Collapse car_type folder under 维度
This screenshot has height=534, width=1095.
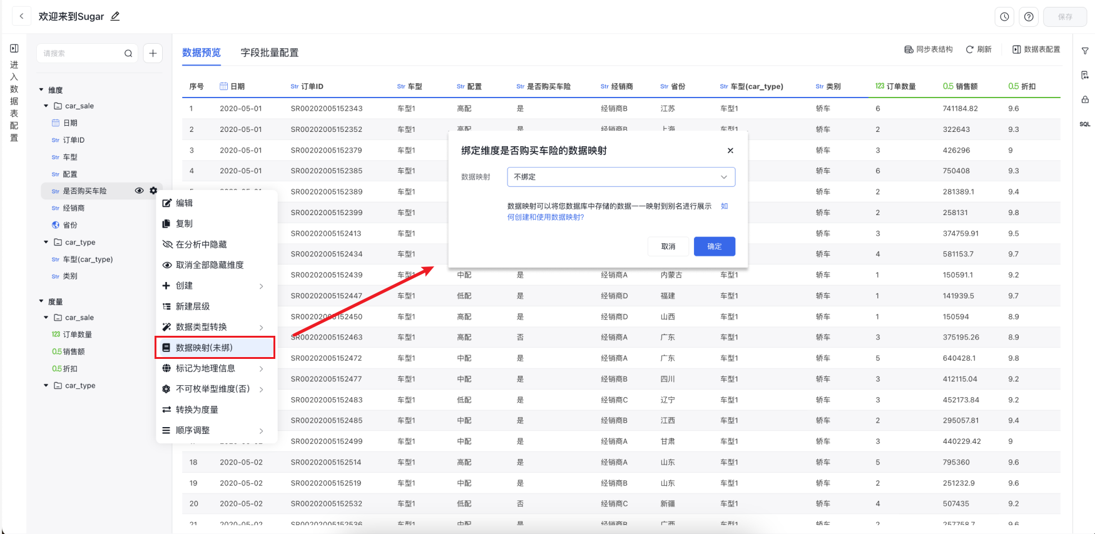point(46,242)
